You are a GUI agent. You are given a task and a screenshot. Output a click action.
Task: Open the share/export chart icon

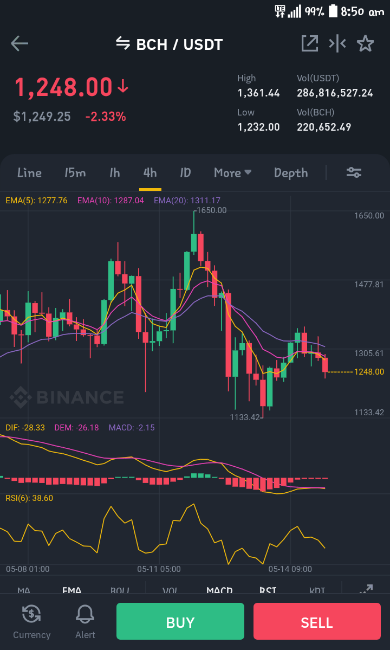click(310, 43)
